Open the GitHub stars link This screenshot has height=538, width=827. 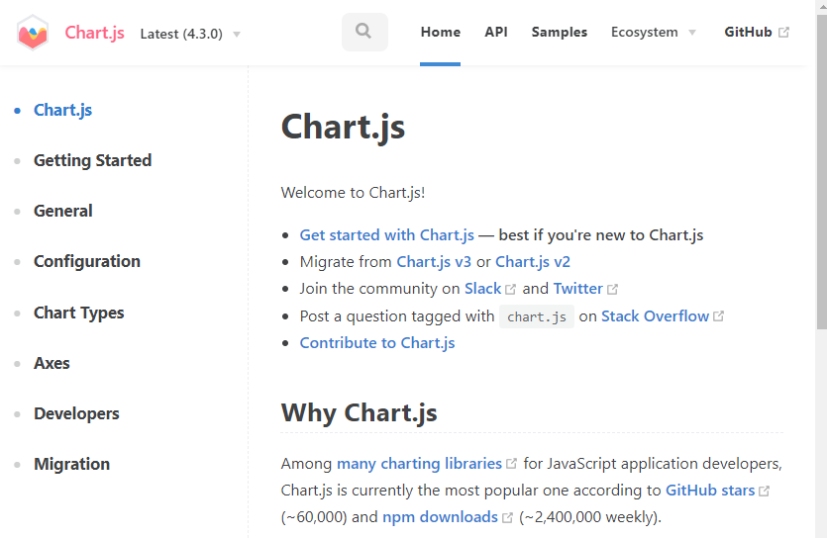(710, 491)
